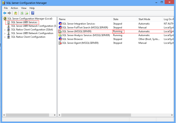Open the File menu

[x=6, y=8]
